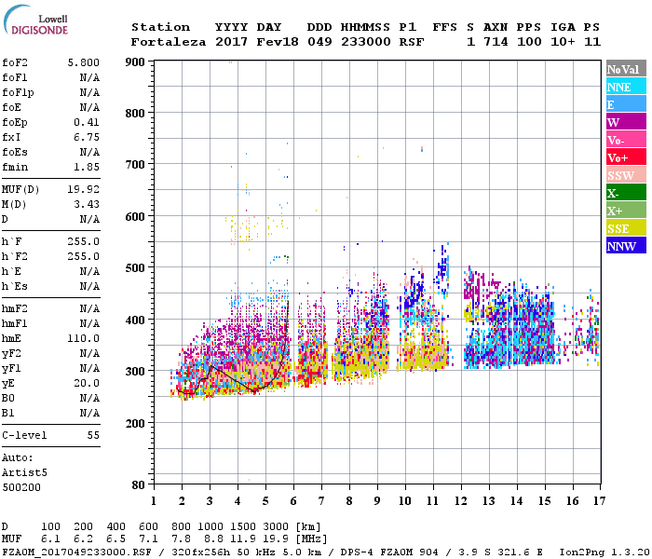The width and height of the screenshot is (652, 559).
Task: Select the Vo- pink legend swatch
Action: click(x=626, y=140)
